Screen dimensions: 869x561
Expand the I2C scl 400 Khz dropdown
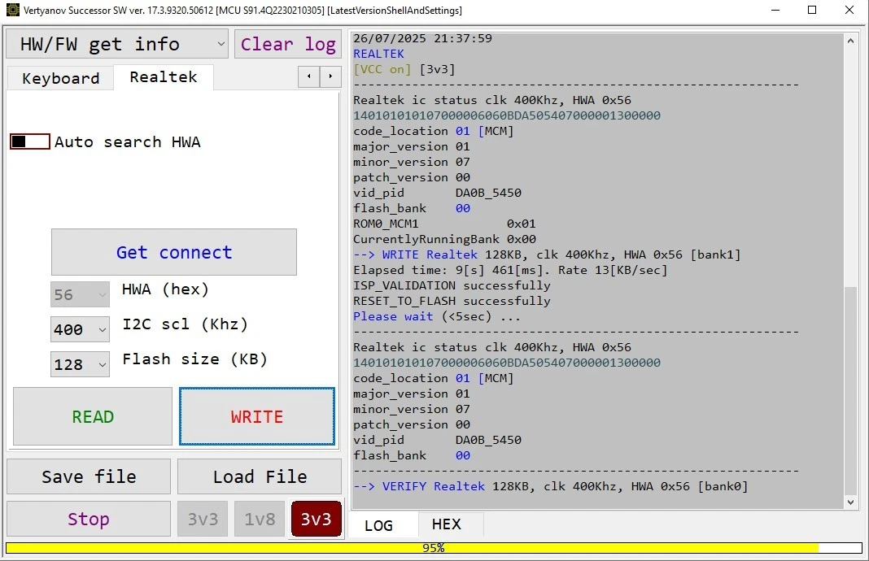pyautogui.click(x=80, y=329)
